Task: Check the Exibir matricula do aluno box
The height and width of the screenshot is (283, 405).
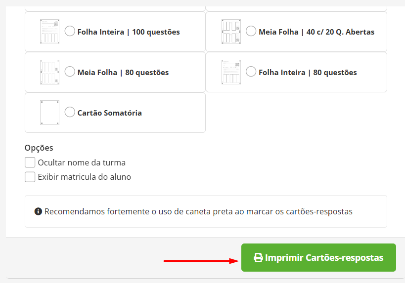Action: pyautogui.click(x=30, y=177)
